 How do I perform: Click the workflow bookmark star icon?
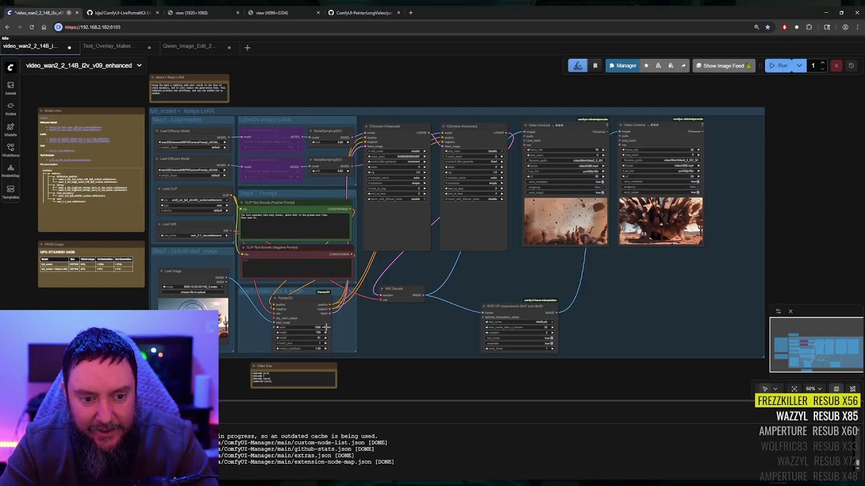[x=647, y=65]
